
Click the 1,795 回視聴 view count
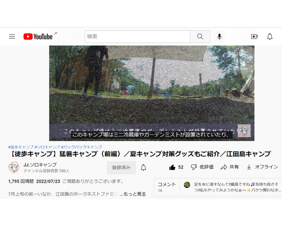coord(21,181)
